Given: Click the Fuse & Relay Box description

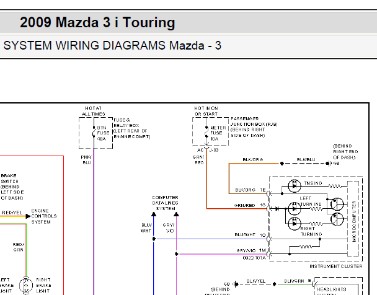Looking at the screenshot, I should tap(131, 128).
